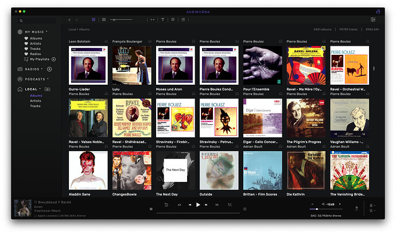
Task: Add a new playlist with plus icon
Action: 53,59
